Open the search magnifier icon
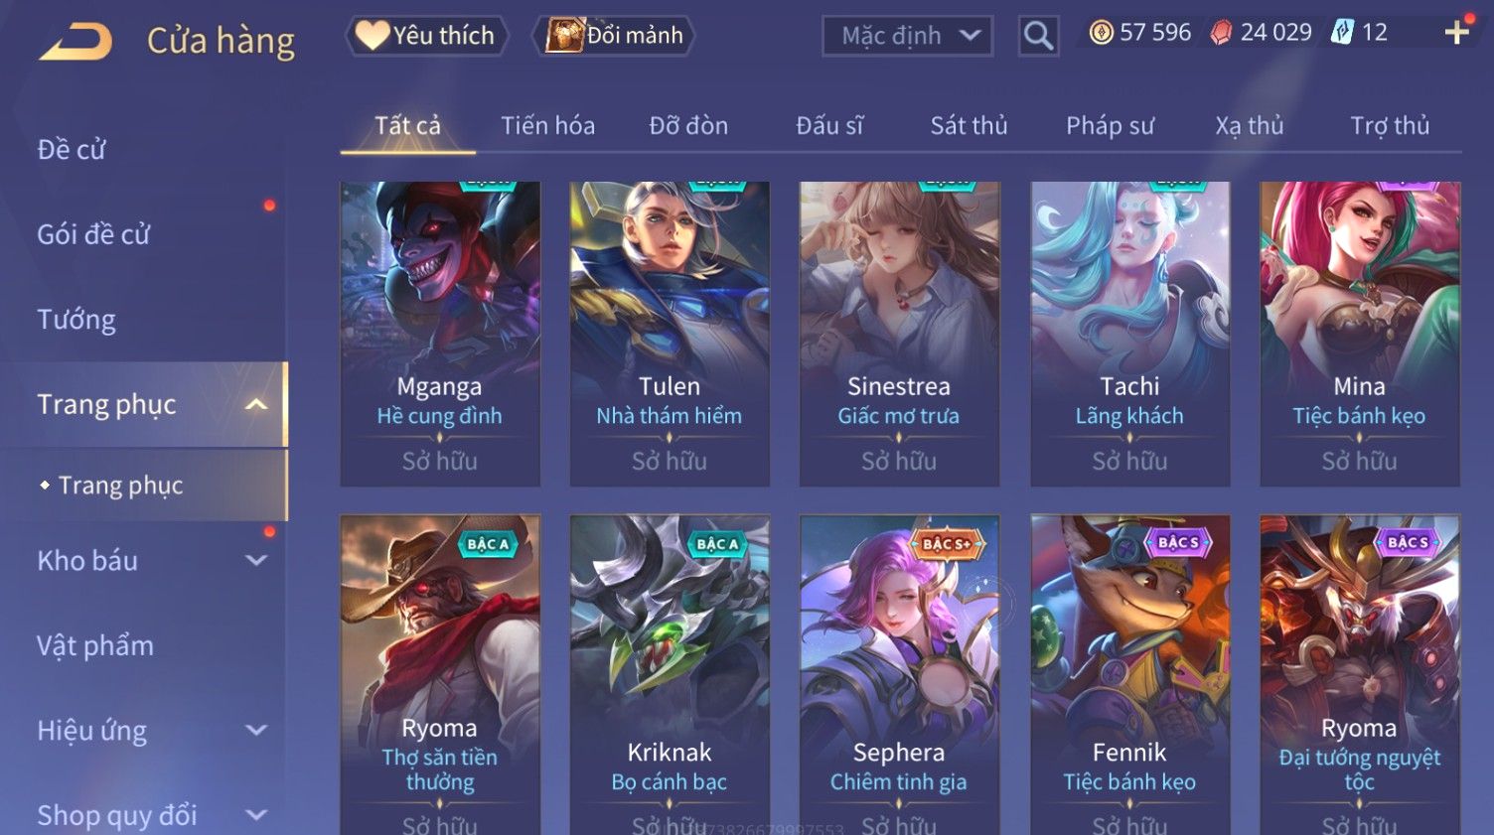 pyautogui.click(x=1038, y=36)
